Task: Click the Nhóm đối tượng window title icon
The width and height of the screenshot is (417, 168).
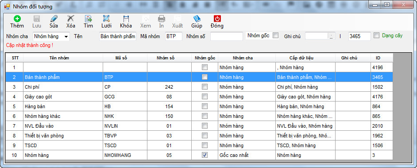Action: [7, 6]
